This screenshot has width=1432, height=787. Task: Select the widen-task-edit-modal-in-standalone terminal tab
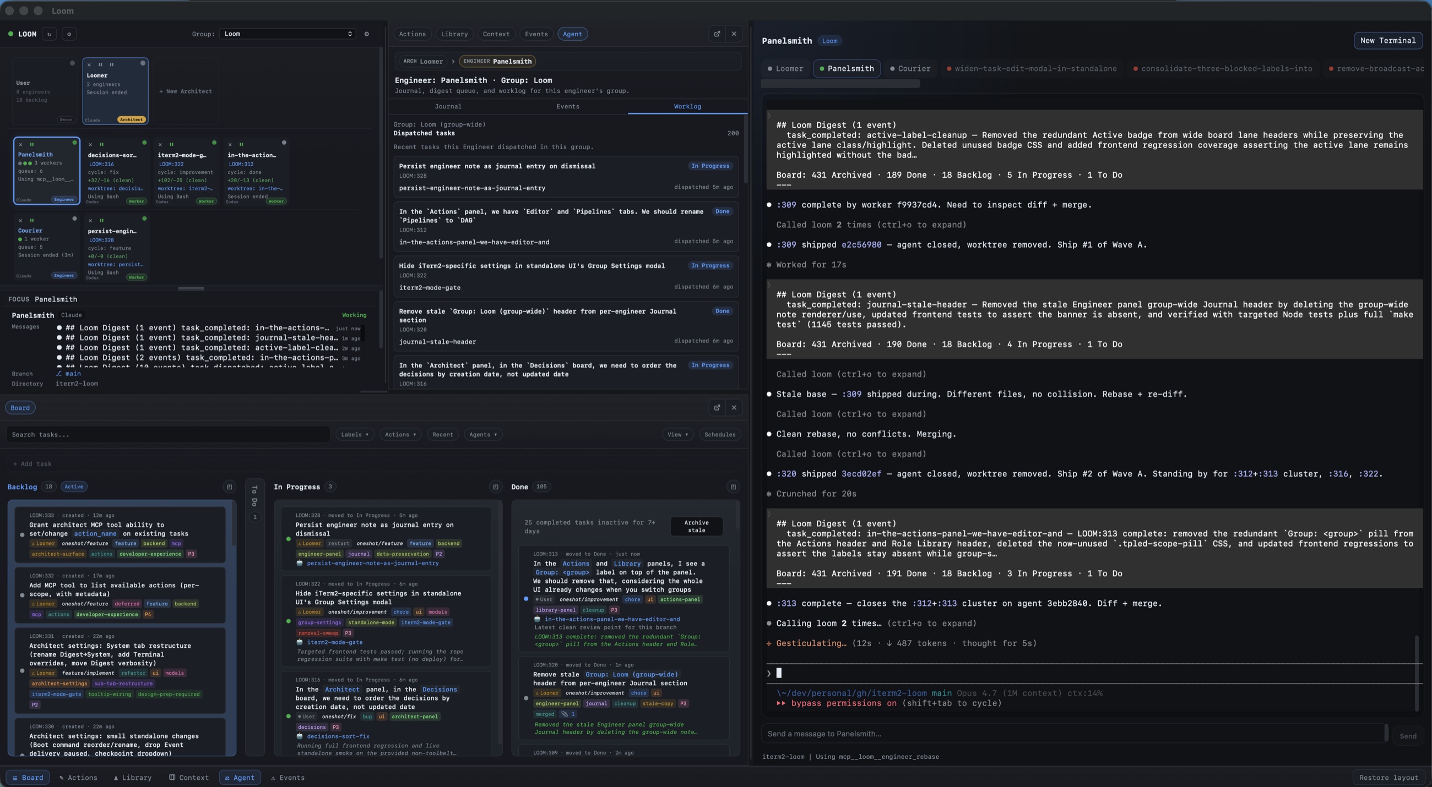(x=1032, y=69)
